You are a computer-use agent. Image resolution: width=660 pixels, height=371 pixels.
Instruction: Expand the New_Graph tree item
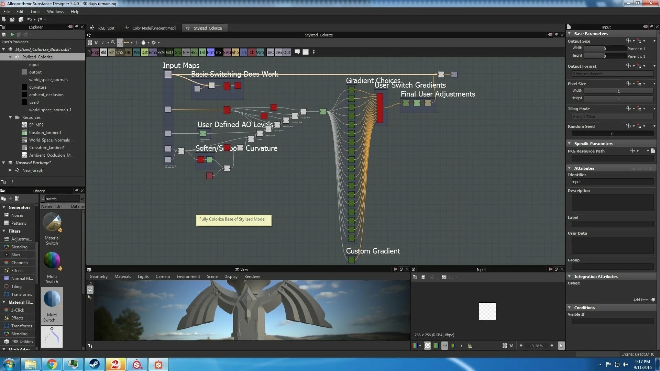click(x=10, y=170)
